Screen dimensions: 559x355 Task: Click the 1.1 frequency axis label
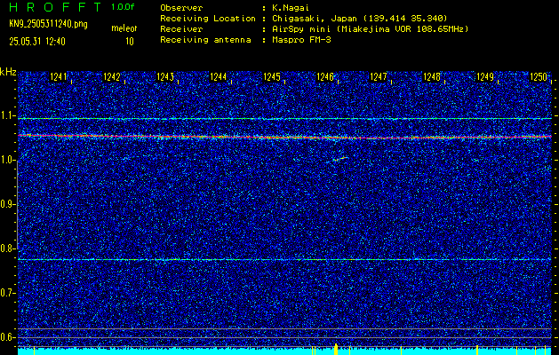8,115
